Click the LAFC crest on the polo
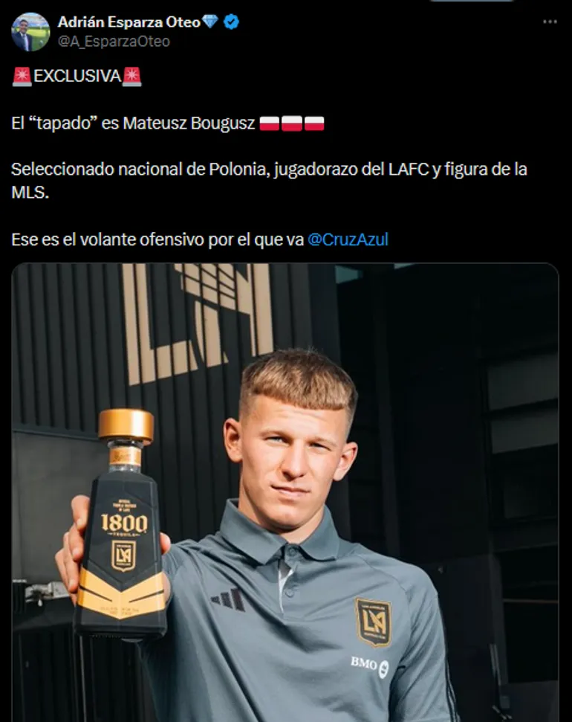The width and height of the screenshot is (572, 722). click(x=373, y=622)
